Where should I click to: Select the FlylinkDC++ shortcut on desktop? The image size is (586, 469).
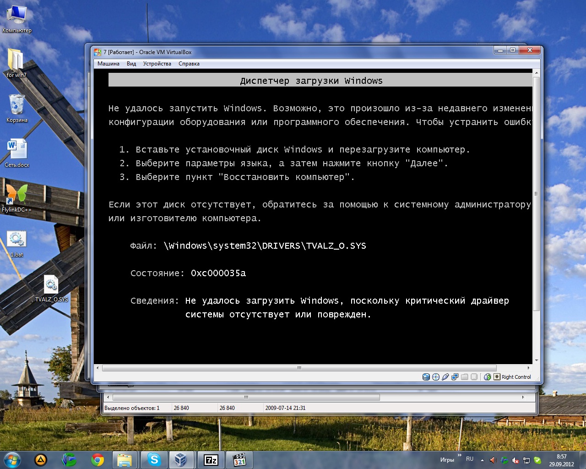coord(17,198)
